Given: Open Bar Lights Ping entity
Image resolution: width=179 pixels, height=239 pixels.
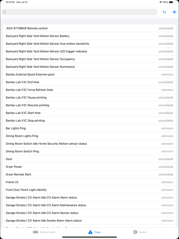Looking at the screenshot, I should 89,128.
